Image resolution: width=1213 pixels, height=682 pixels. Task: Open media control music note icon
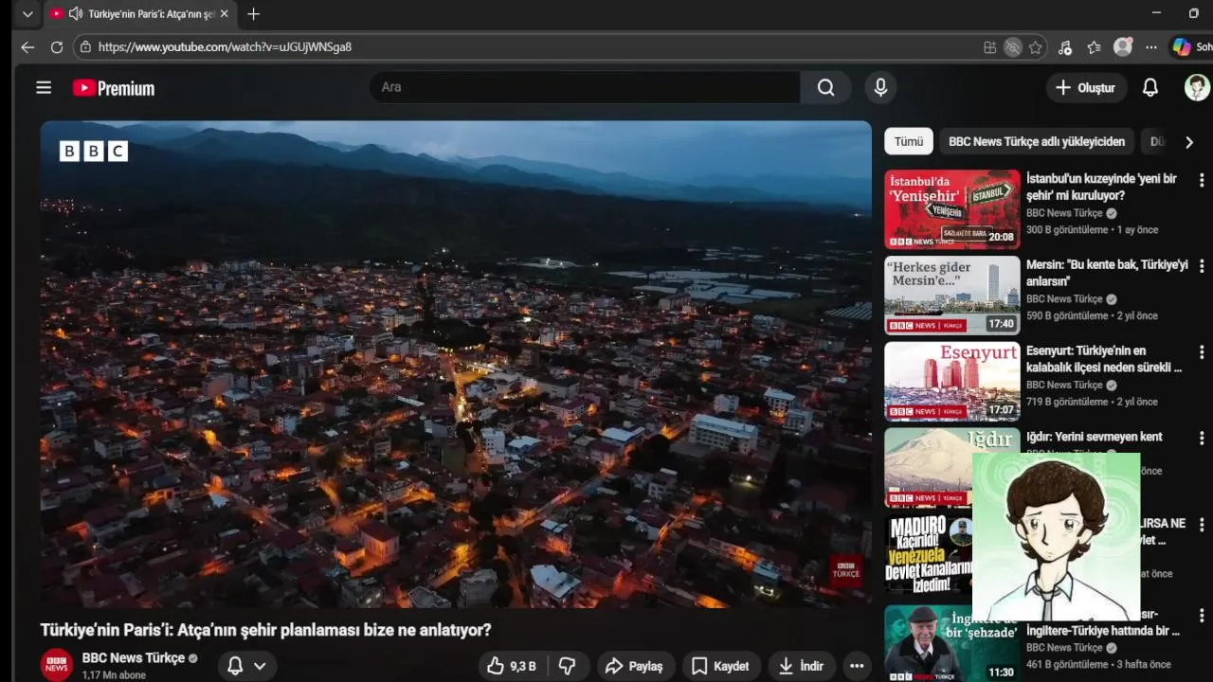[1065, 47]
